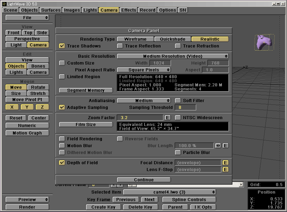287x212 pixels.
Task: Open the Blur Length envelope editor
Action: click(225, 145)
